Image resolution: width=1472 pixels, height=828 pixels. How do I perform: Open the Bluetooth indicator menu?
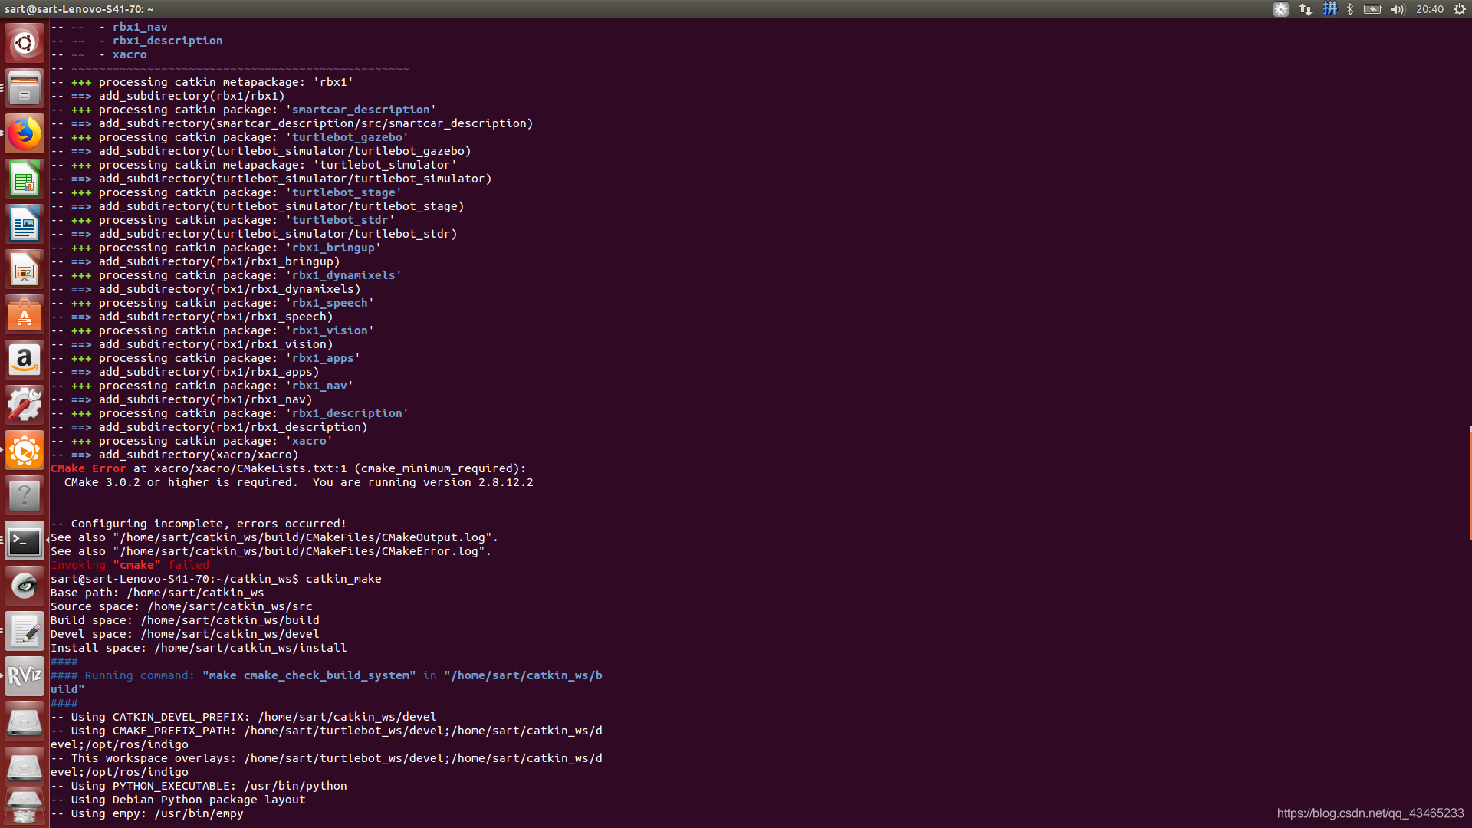(1350, 9)
